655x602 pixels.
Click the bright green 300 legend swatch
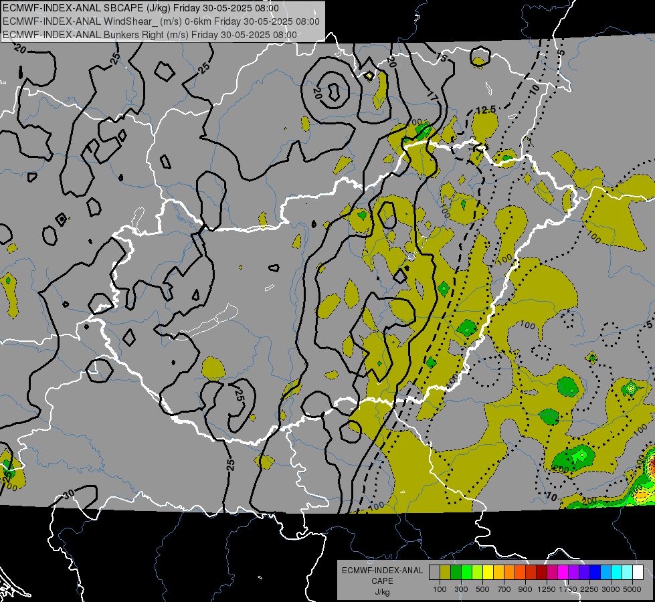(x=466, y=572)
